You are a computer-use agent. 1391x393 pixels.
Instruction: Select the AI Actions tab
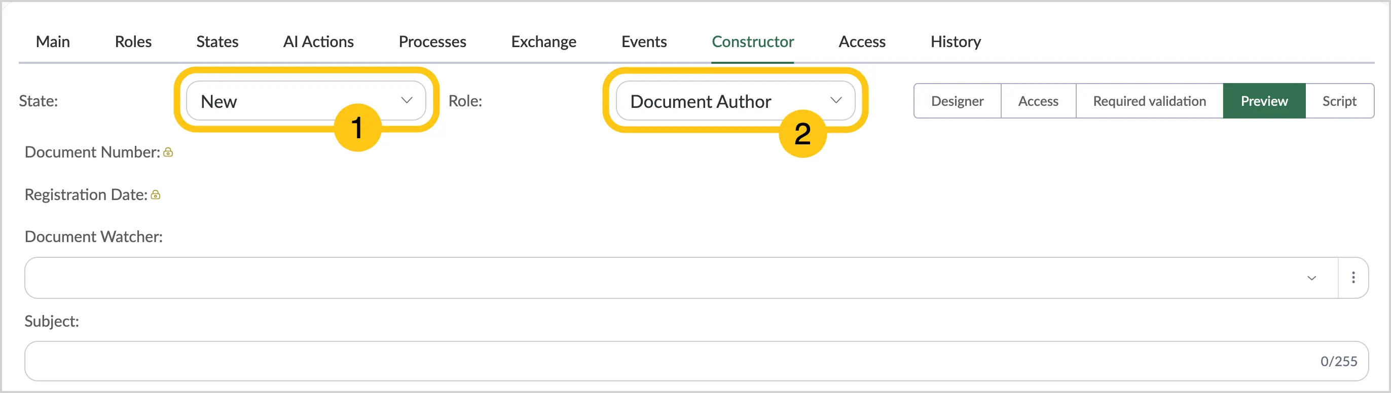click(x=318, y=42)
